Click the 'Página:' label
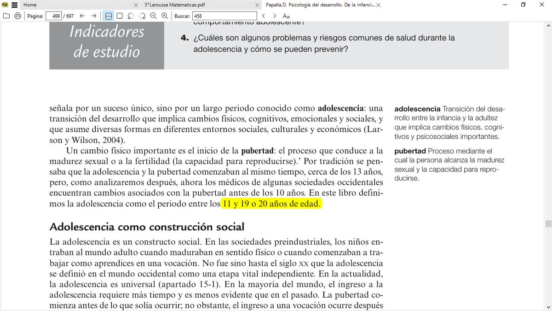 pyautogui.click(x=35, y=16)
